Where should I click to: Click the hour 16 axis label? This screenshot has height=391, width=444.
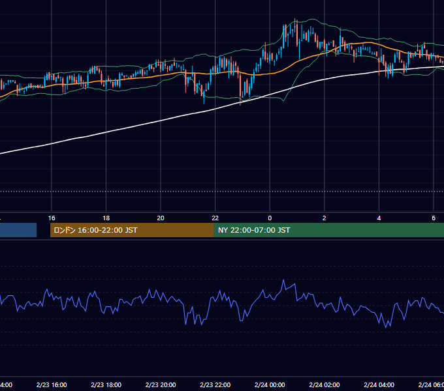pos(52,218)
